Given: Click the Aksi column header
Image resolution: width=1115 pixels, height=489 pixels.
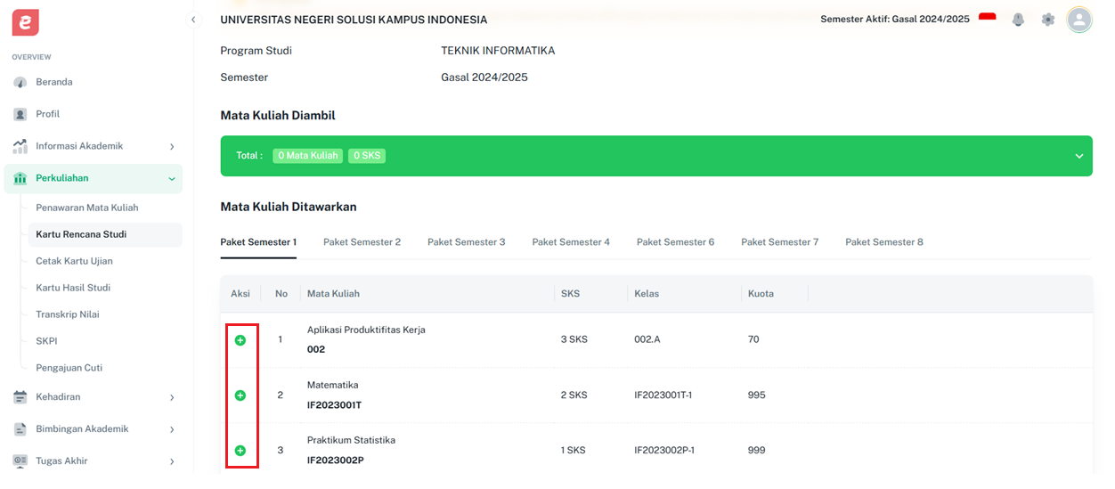Looking at the screenshot, I should [240, 294].
